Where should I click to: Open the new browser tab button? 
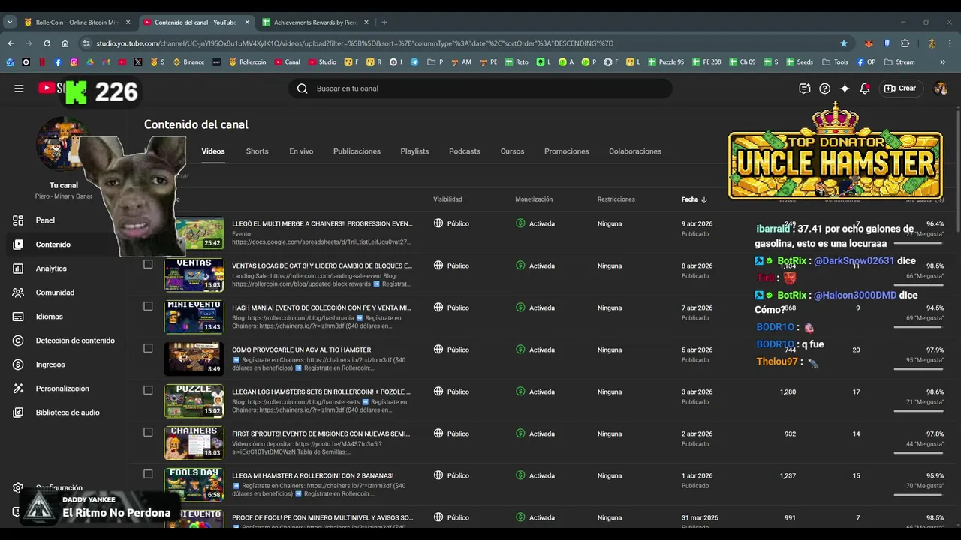384,22
